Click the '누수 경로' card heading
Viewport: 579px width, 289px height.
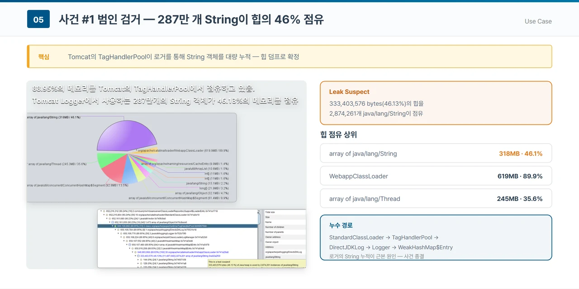341,225
